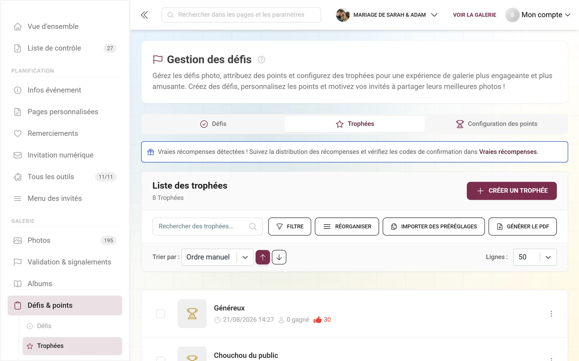Image resolution: width=579 pixels, height=361 pixels.
Task: Open Invitation numérique in sidebar
Action: [65, 155]
